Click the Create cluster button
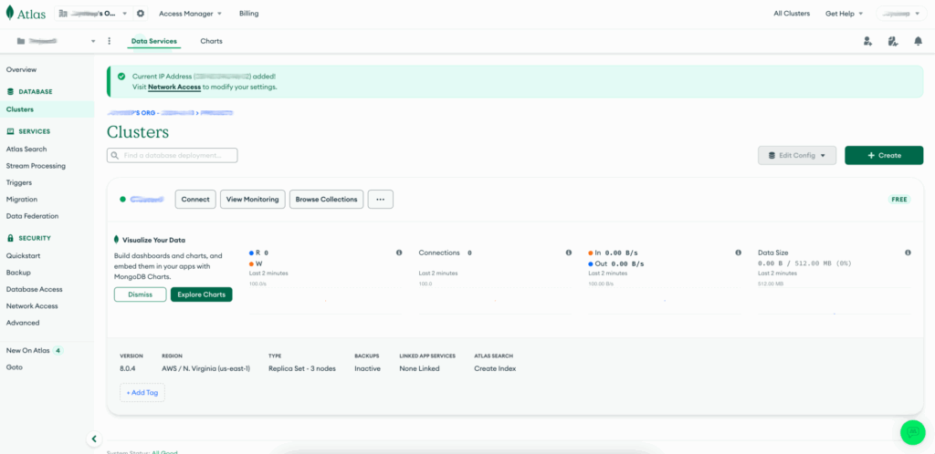Image resolution: width=935 pixels, height=454 pixels. (884, 155)
